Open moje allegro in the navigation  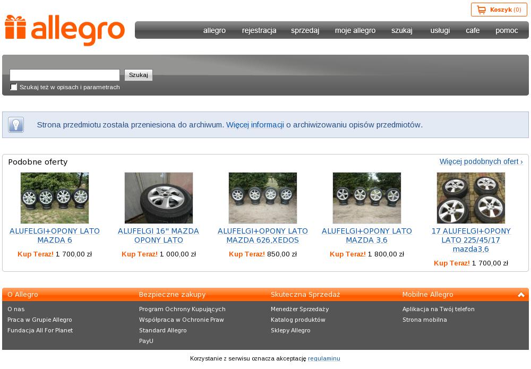point(355,30)
